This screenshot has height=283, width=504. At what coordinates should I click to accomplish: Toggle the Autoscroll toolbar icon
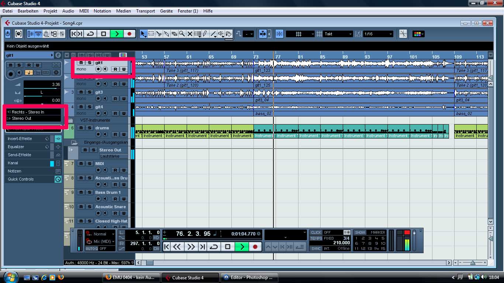tap(262, 34)
